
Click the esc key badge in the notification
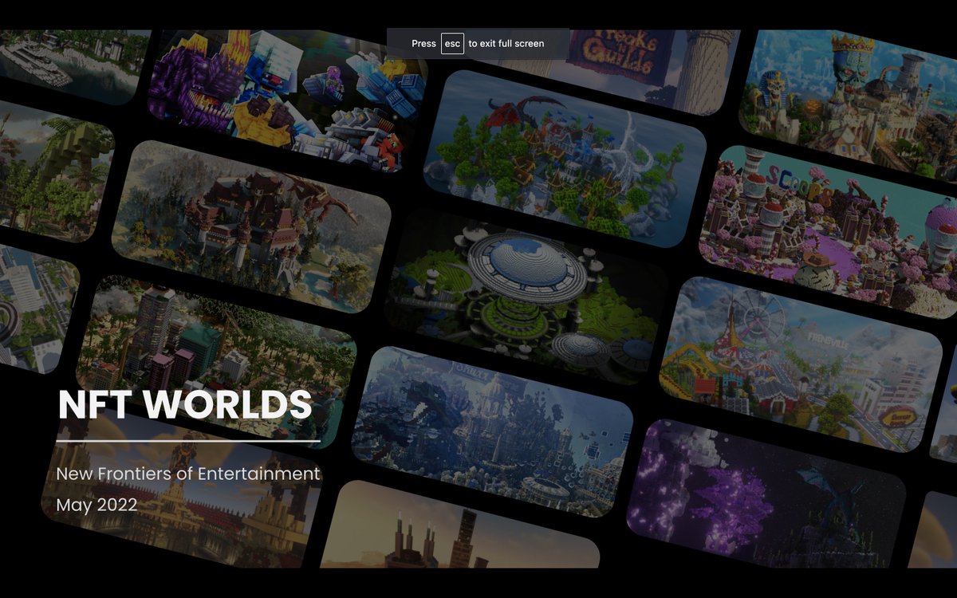tap(452, 44)
